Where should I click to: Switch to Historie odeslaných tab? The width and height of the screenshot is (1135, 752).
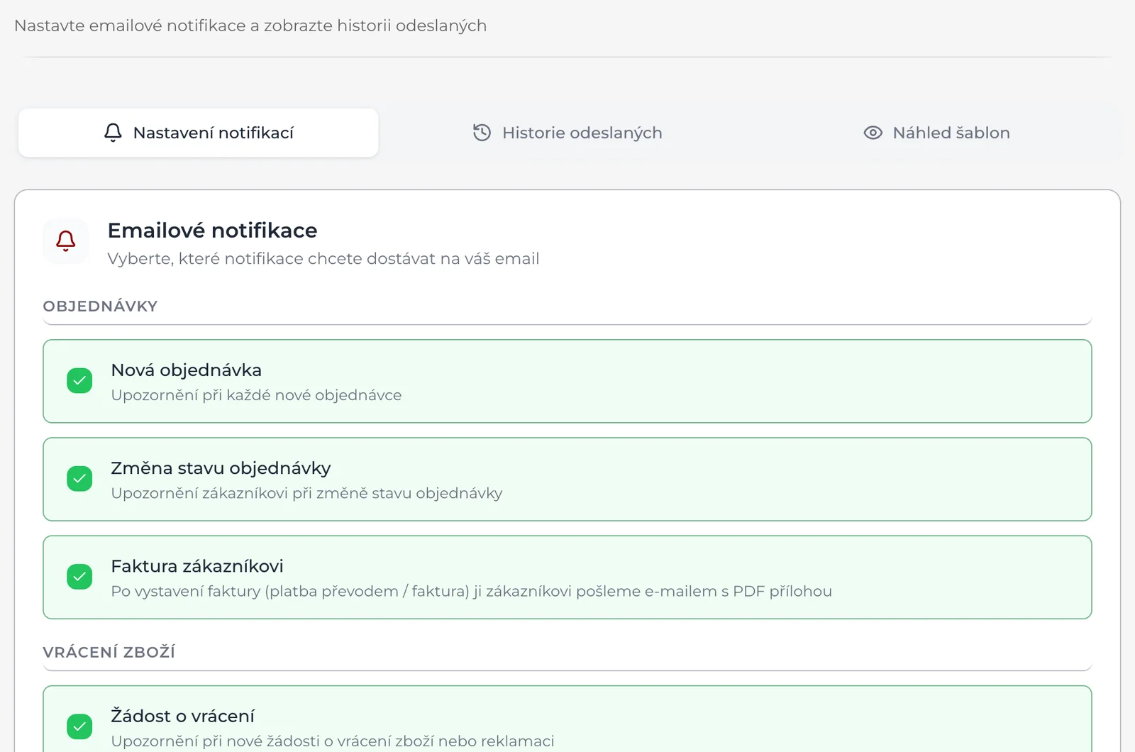(x=567, y=133)
